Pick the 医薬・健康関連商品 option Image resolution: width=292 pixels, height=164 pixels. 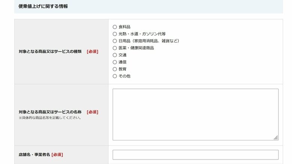point(115,48)
